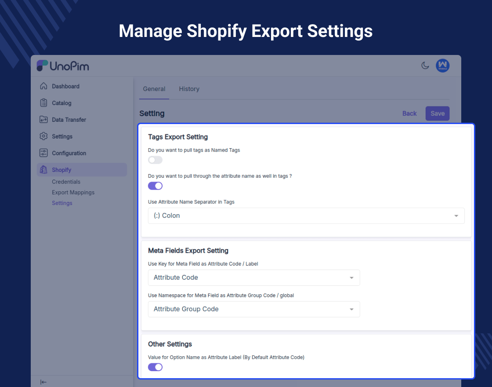Click the Dashboard home icon
This screenshot has height=387, width=492.
point(43,86)
